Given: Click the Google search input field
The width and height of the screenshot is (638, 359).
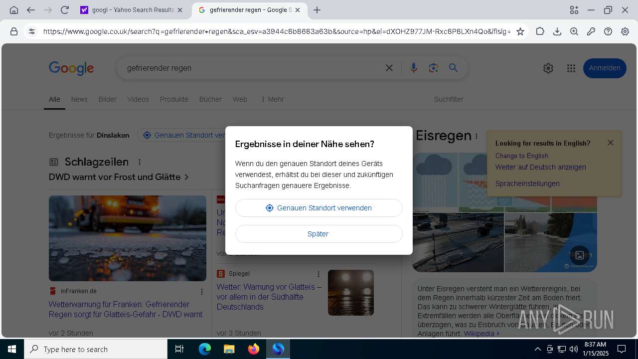Looking at the screenshot, I should click(253, 68).
